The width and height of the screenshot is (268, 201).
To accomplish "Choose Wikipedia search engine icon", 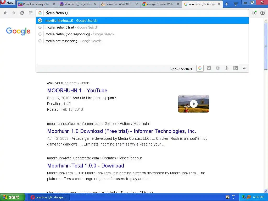I will pyautogui.click(x=244, y=68).
